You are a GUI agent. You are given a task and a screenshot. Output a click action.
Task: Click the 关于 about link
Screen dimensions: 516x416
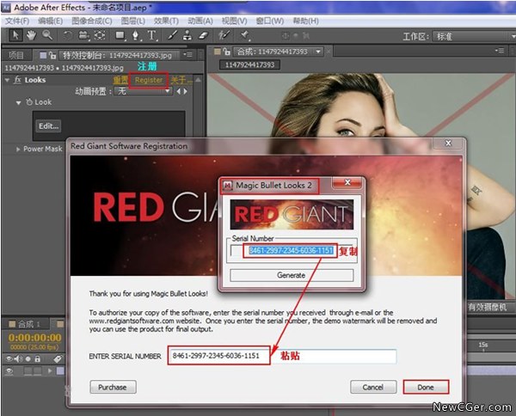pos(181,80)
